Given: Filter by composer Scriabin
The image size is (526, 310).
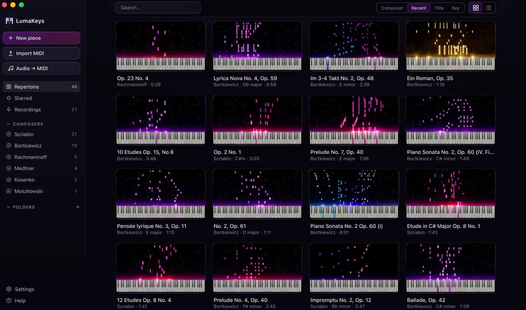Looking at the screenshot, I should 41,134.
